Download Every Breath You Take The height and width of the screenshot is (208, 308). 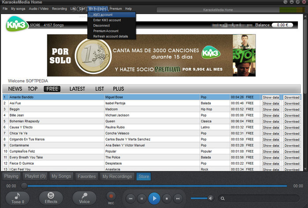coord(292,157)
